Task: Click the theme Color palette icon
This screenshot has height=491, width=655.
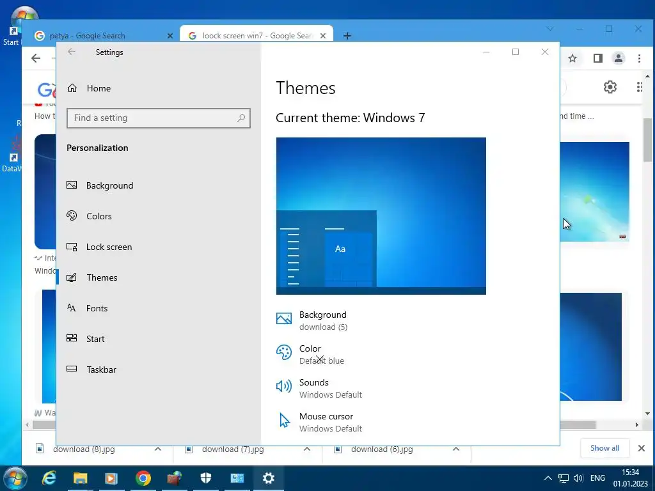Action: coord(284,352)
